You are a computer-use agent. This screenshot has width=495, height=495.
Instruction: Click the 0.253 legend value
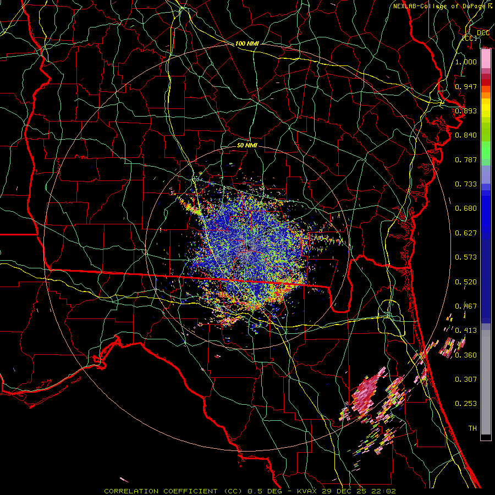pyautogui.click(x=466, y=404)
